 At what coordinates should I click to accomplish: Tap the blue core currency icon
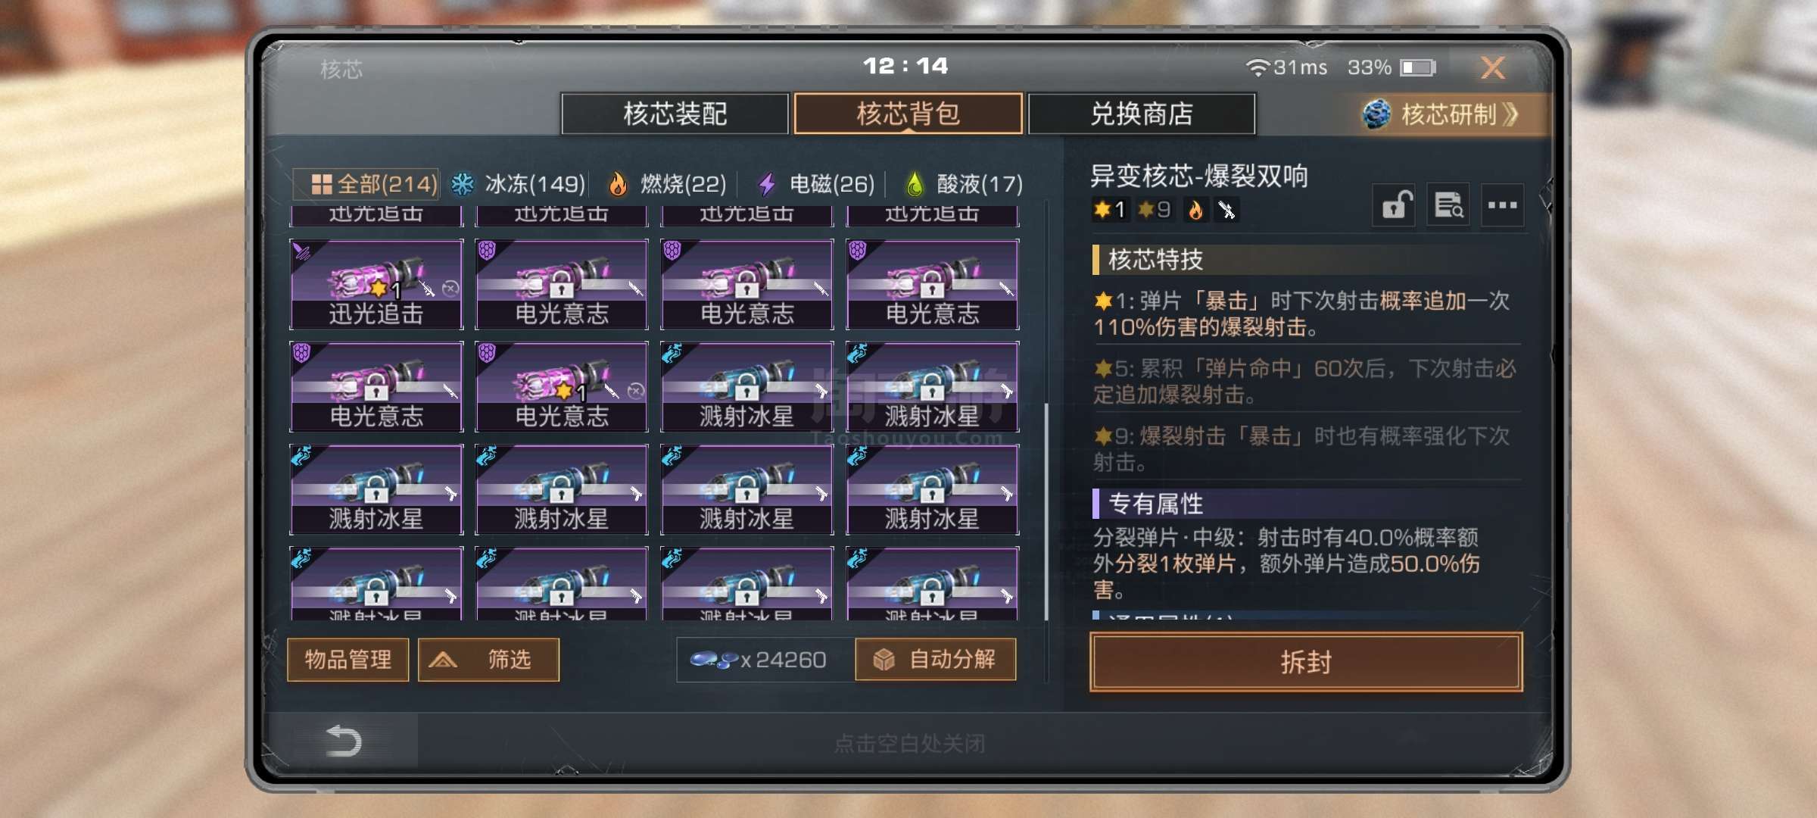[x=714, y=660]
